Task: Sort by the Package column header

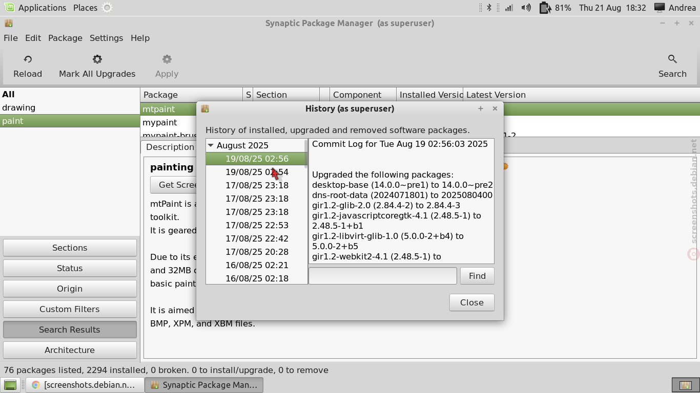Action: point(191,95)
